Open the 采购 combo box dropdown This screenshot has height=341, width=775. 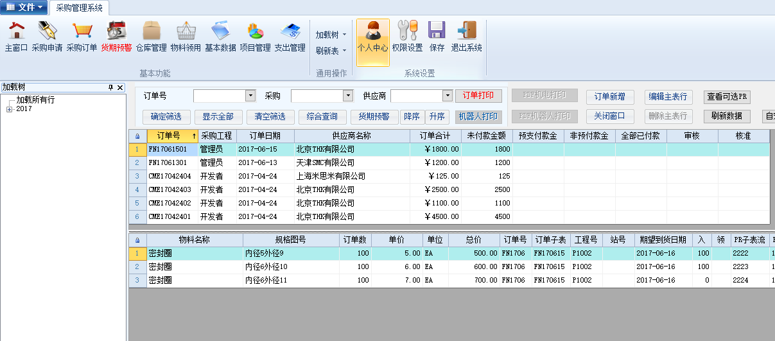point(348,96)
